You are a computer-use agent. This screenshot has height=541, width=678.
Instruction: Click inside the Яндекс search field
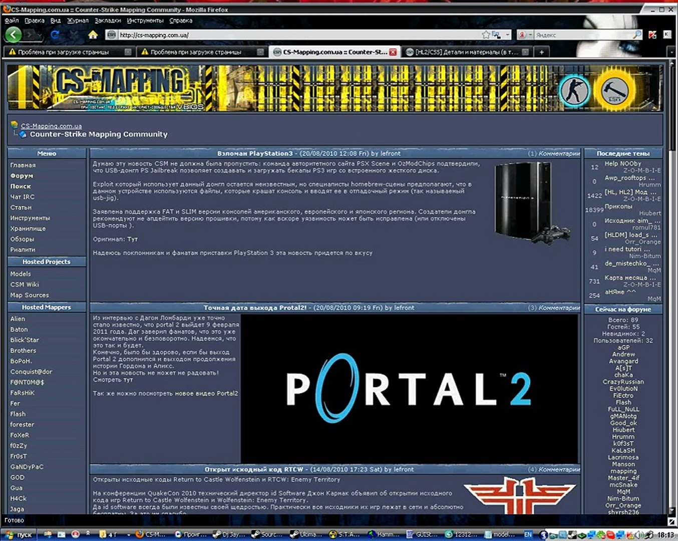click(583, 35)
